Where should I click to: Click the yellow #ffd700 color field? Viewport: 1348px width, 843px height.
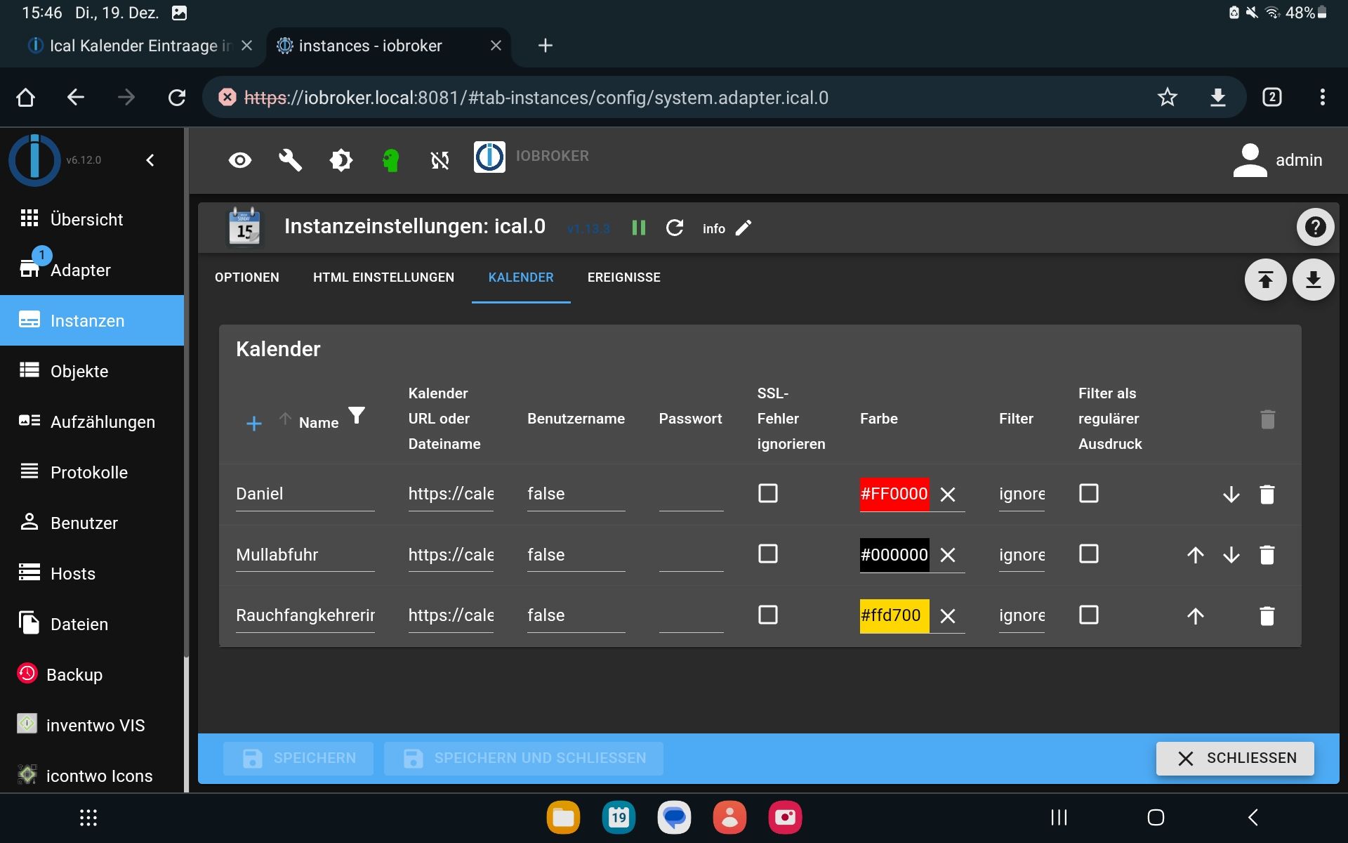point(893,615)
